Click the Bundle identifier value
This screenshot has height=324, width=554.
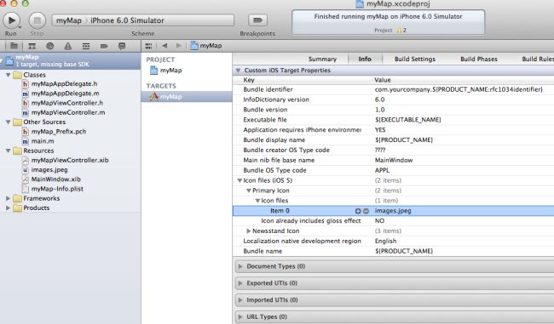click(x=459, y=89)
